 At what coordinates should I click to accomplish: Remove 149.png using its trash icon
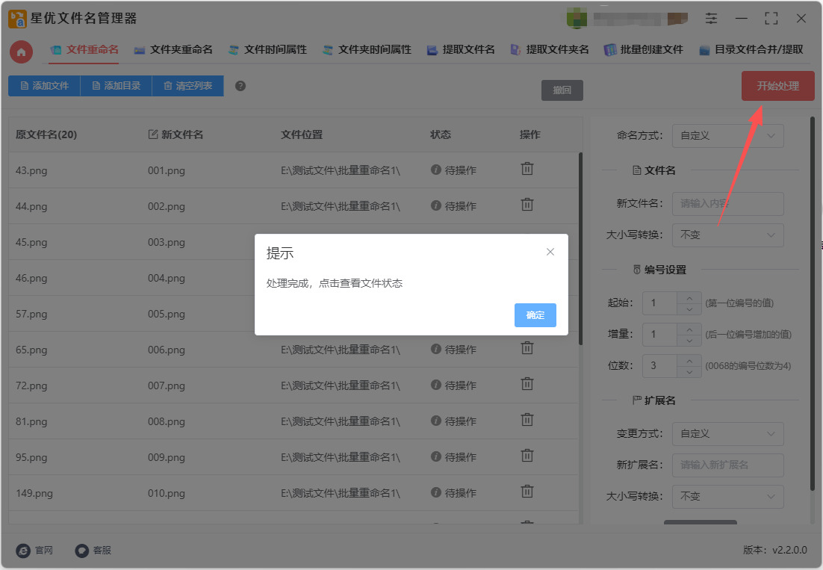[527, 492]
